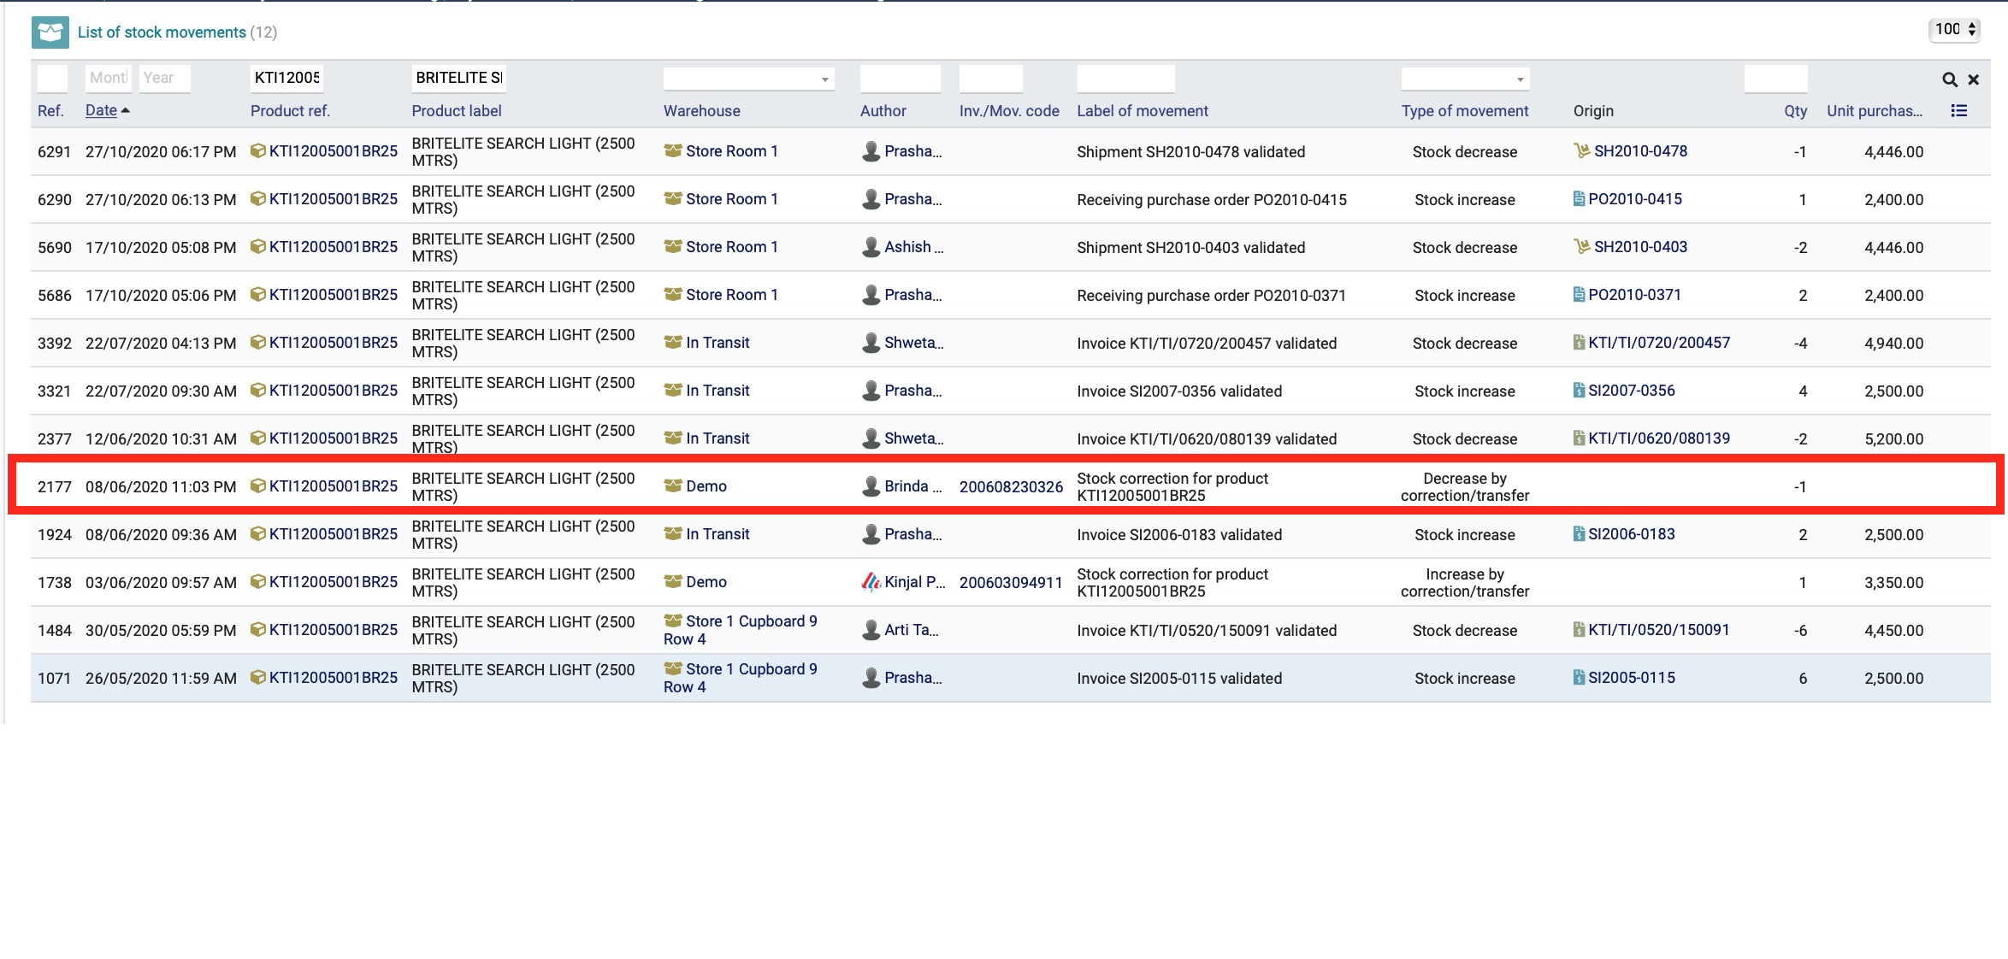Sort the list by Date column

[x=101, y=110]
